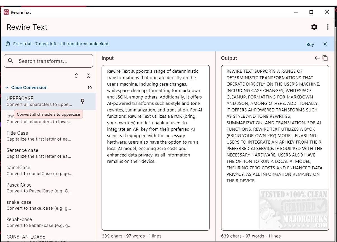This screenshot has width=337, height=242.
Task: Select the Sentence case transform
Action: point(48,153)
